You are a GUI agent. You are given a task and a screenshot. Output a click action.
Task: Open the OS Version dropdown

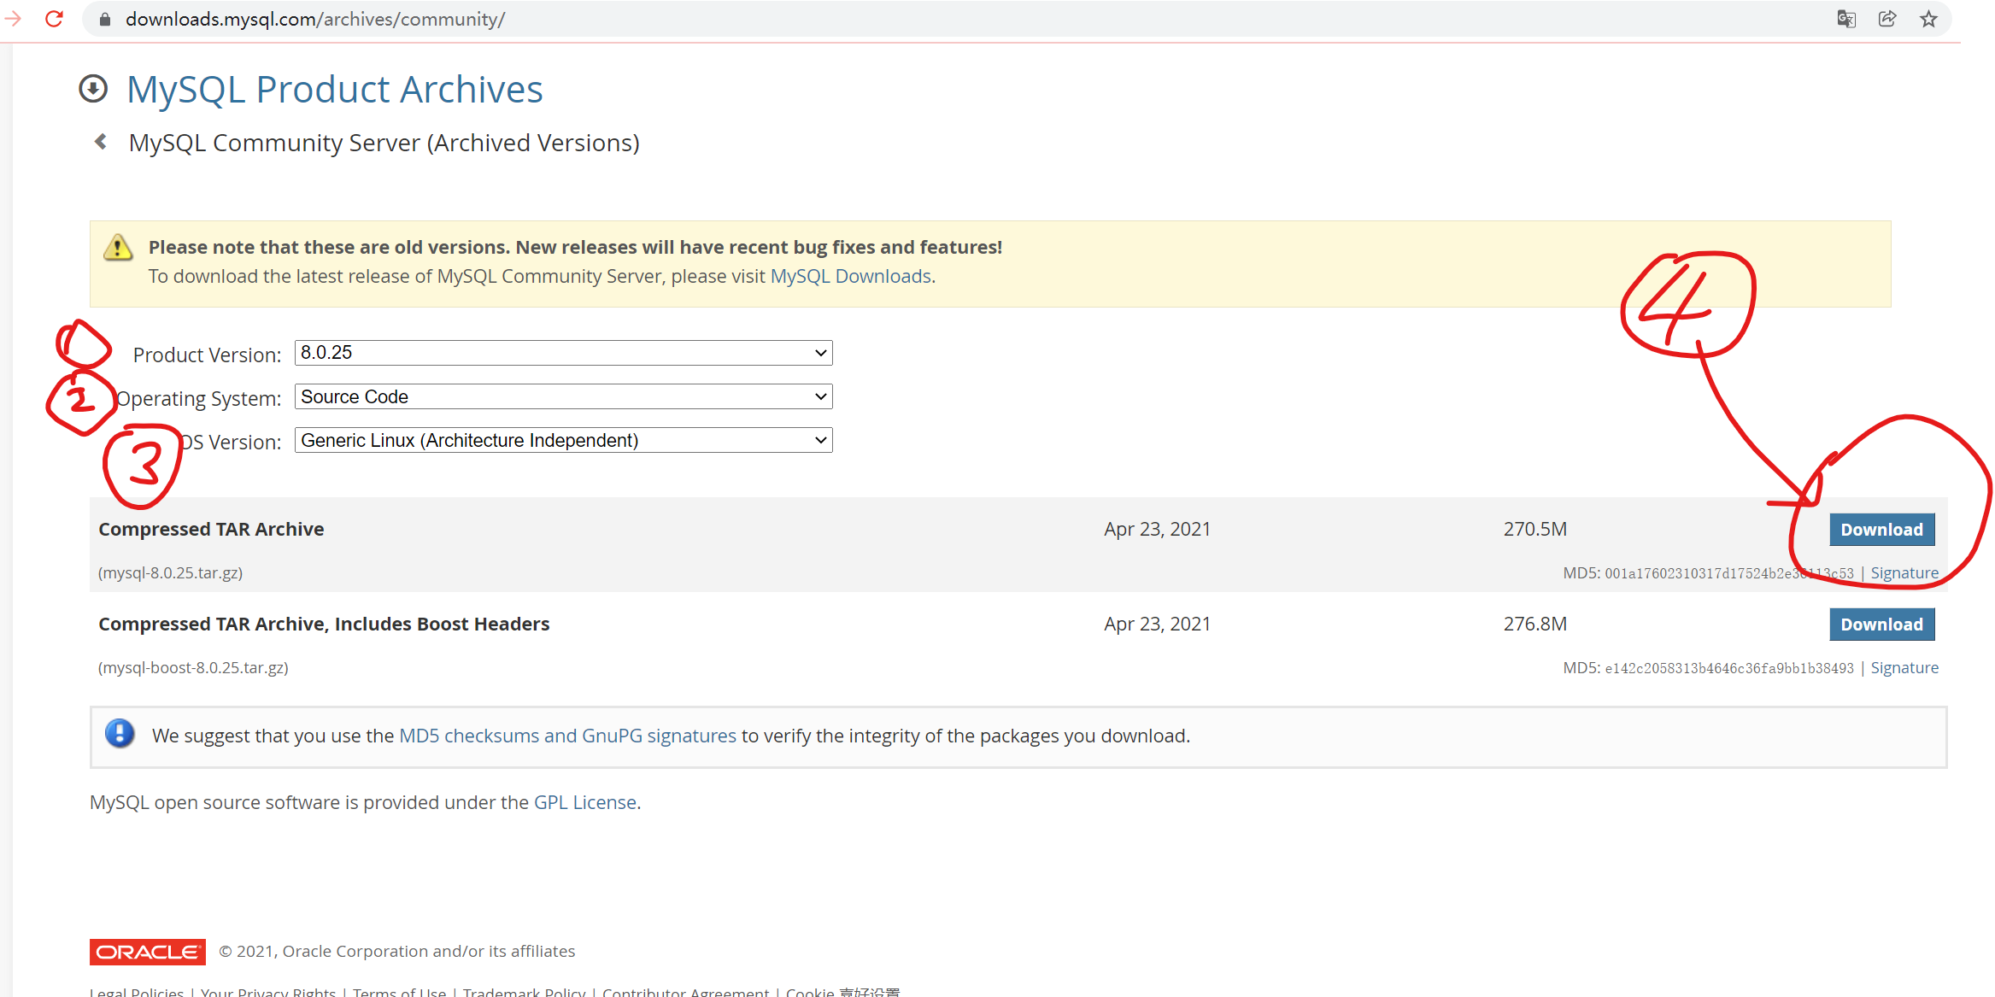pos(563,440)
